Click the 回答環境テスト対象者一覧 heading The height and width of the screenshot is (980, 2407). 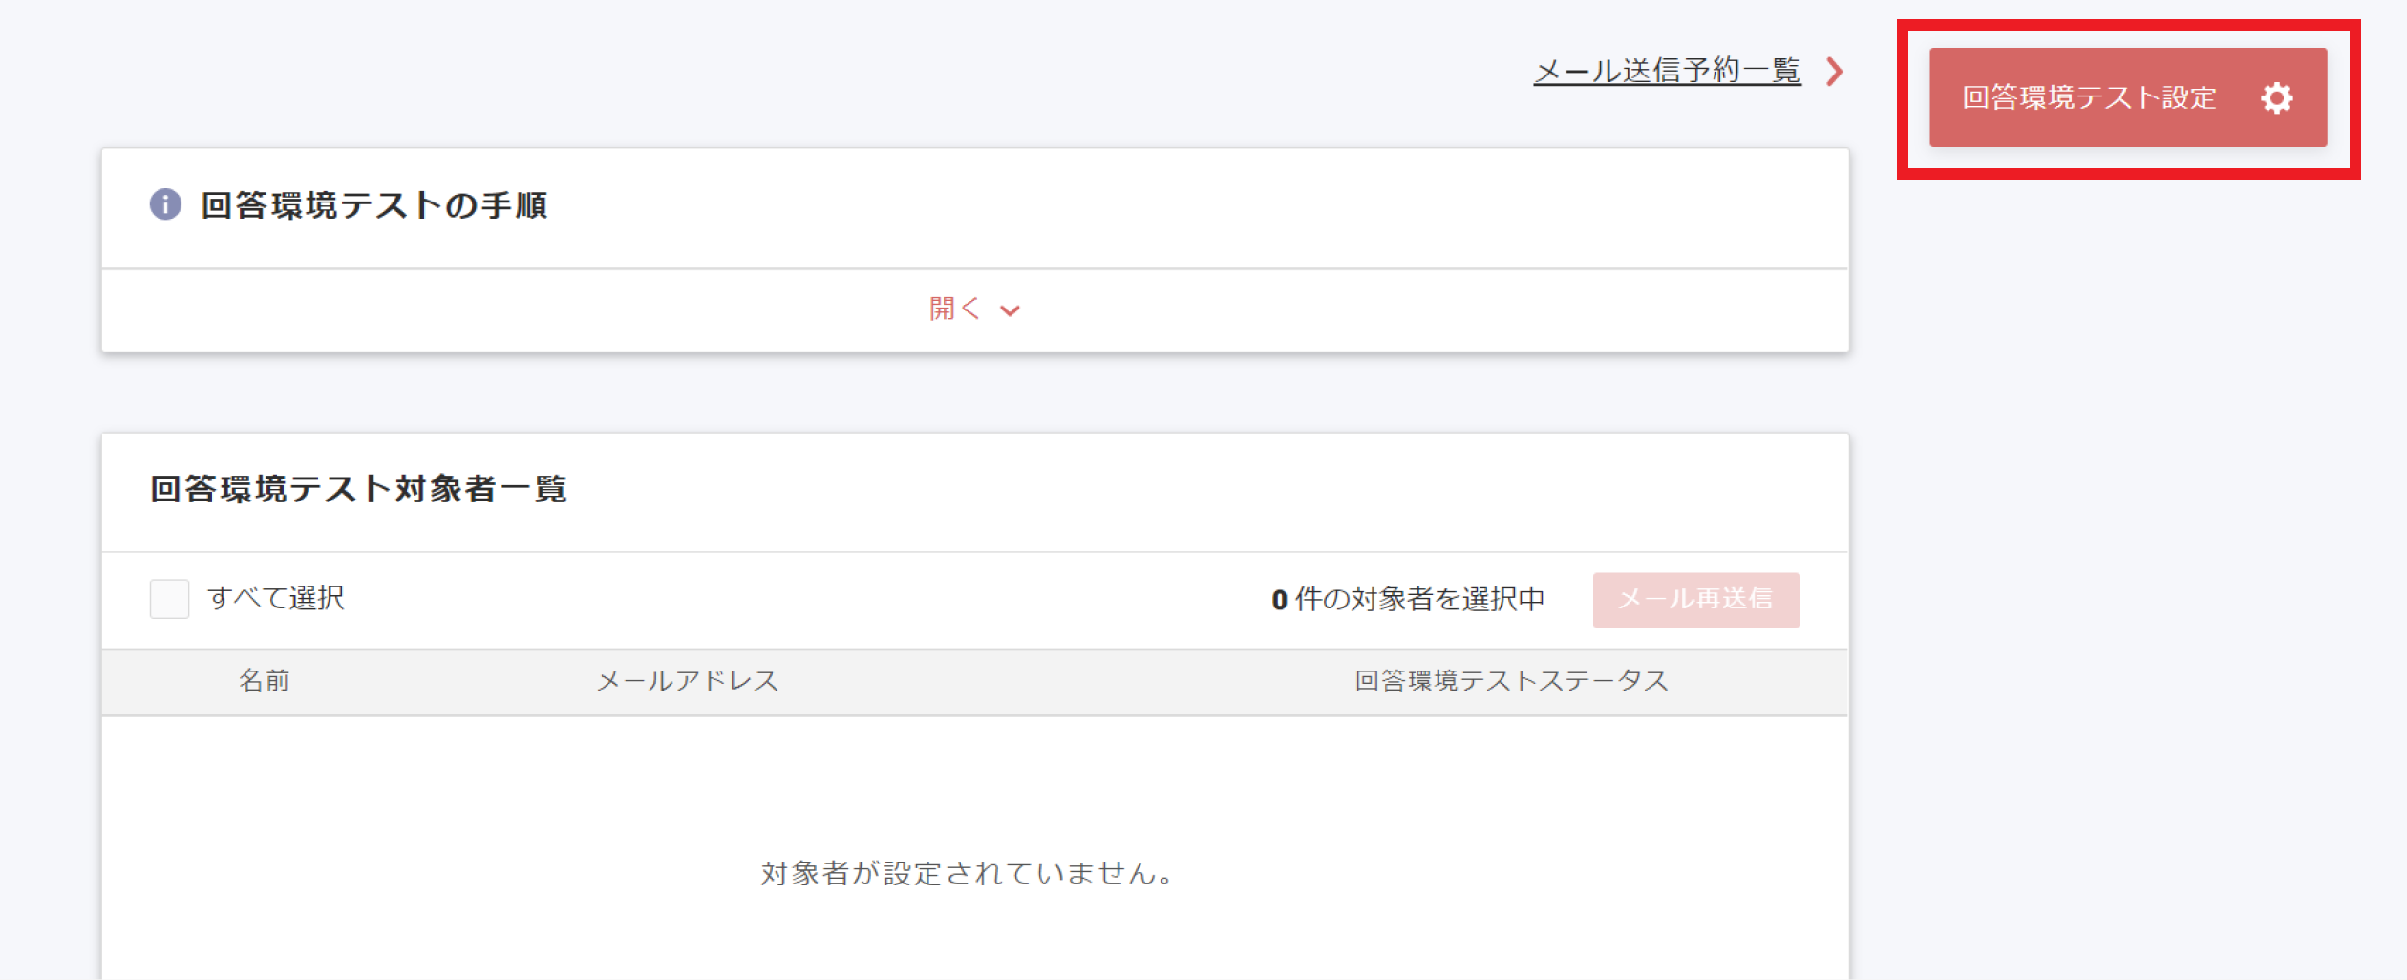point(358,489)
